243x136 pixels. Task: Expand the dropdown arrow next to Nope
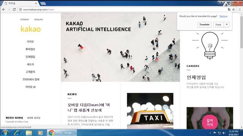coord(227,25)
